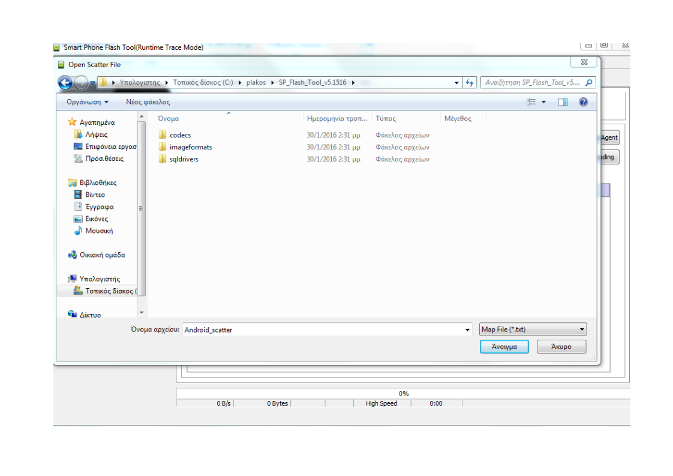The height and width of the screenshot is (476, 673).
Task: Toggle the preview pane icon
Action: [x=563, y=102]
